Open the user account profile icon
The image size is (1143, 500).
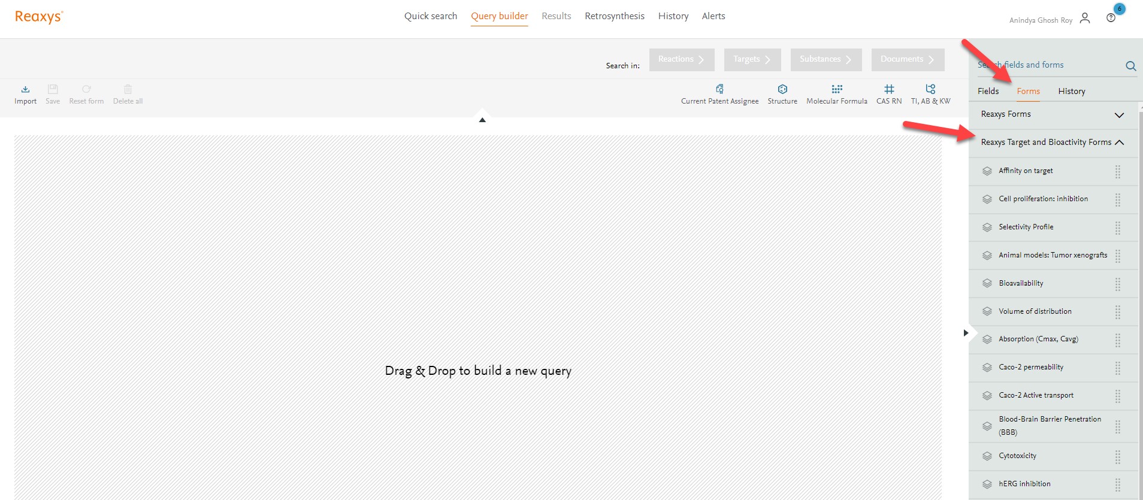1084,19
